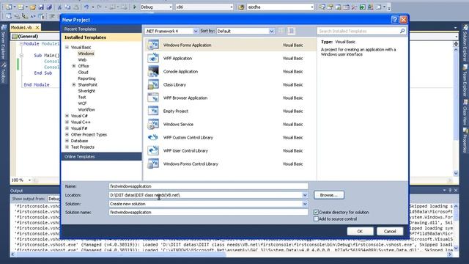469x264 pixels.
Task: Collapse the Visual Basic tree node
Action: (67, 47)
